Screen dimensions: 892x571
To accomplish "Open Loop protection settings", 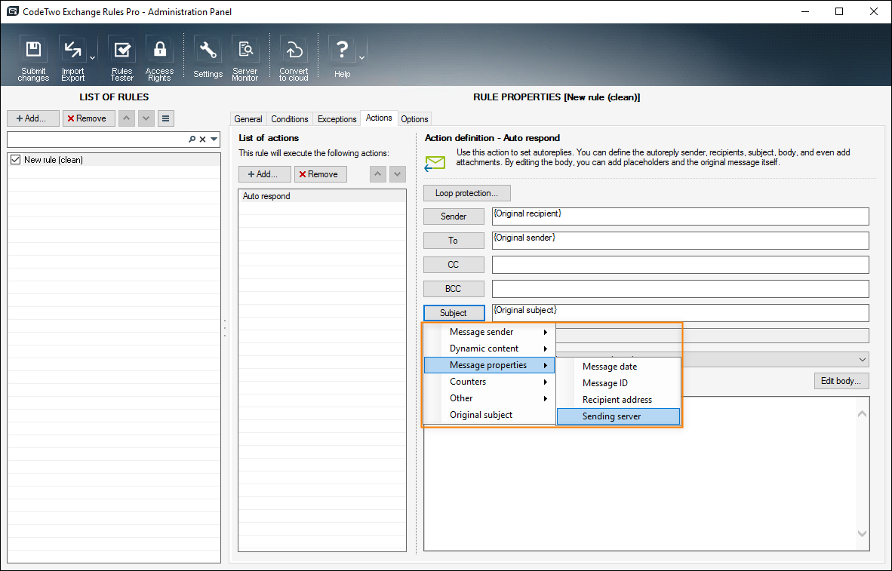I will tap(467, 193).
